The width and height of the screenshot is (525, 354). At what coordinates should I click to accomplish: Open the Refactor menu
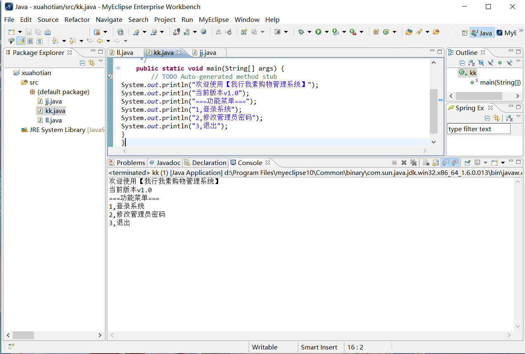(x=77, y=19)
